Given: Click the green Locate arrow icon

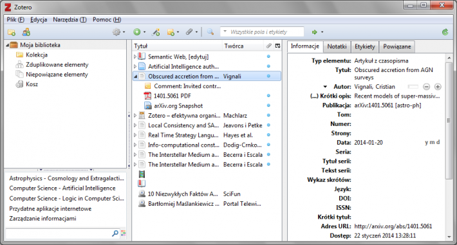Looking at the screenshot, I should pos(315,32).
